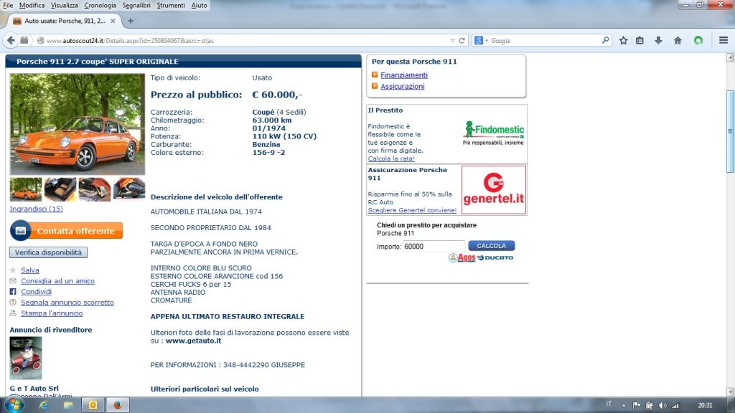Open the Windows Start button

(14, 404)
